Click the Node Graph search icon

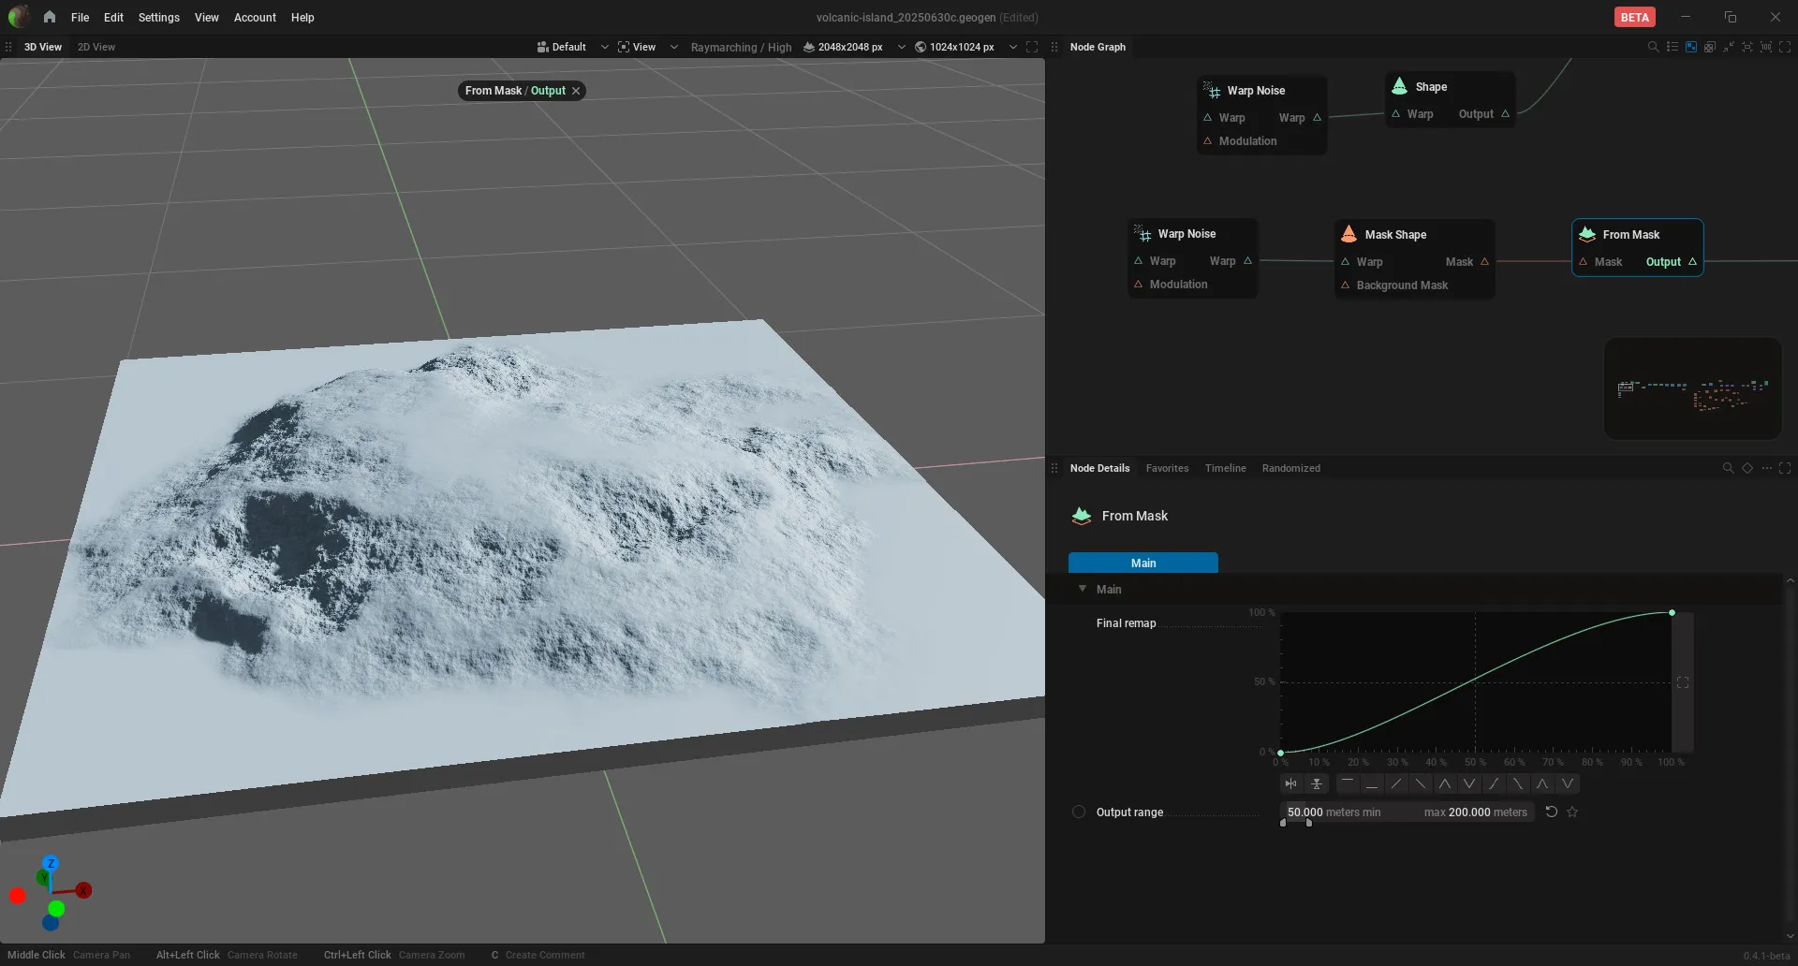pyautogui.click(x=1653, y=47)
